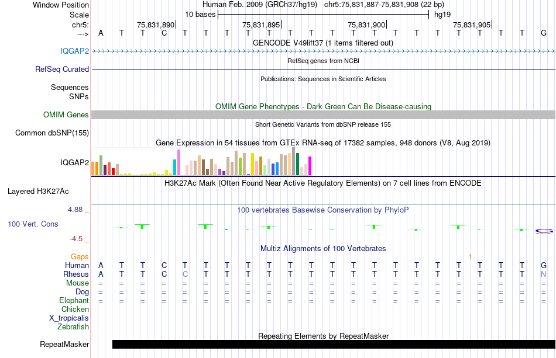Click the G base in the ruler sequence
The image size is (556, 358).
(x=544, y=33)
